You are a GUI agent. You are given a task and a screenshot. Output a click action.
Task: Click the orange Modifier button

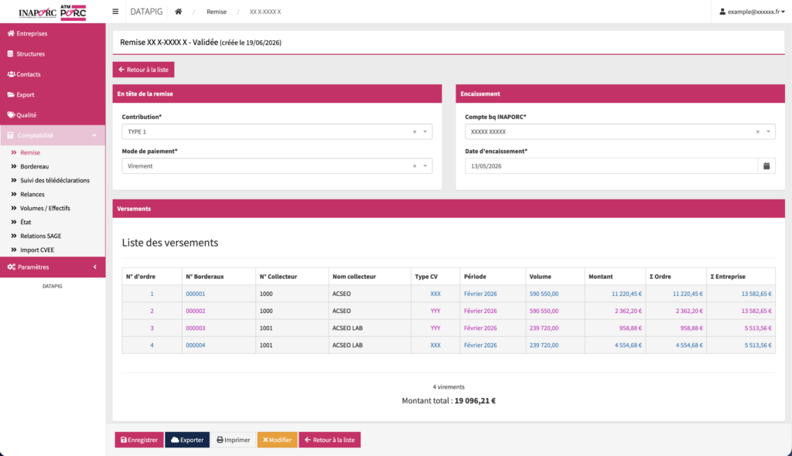click(278, 440)
